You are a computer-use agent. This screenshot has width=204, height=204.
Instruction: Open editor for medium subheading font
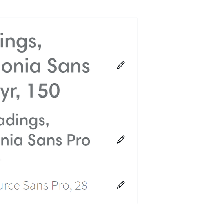click(121, 140)
